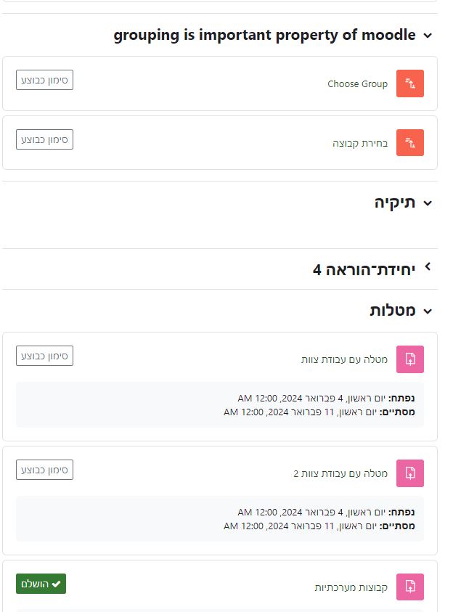The width and height of the screenshot is (453, 612).
Task: Click the יחידת-הוראה 4 section heading
Action: [364, 270]
